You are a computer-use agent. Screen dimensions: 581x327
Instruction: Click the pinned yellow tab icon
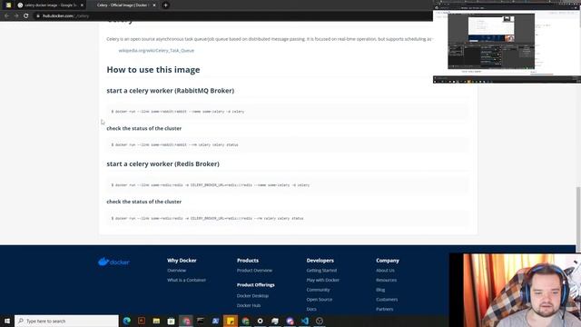tap(8, 5)
